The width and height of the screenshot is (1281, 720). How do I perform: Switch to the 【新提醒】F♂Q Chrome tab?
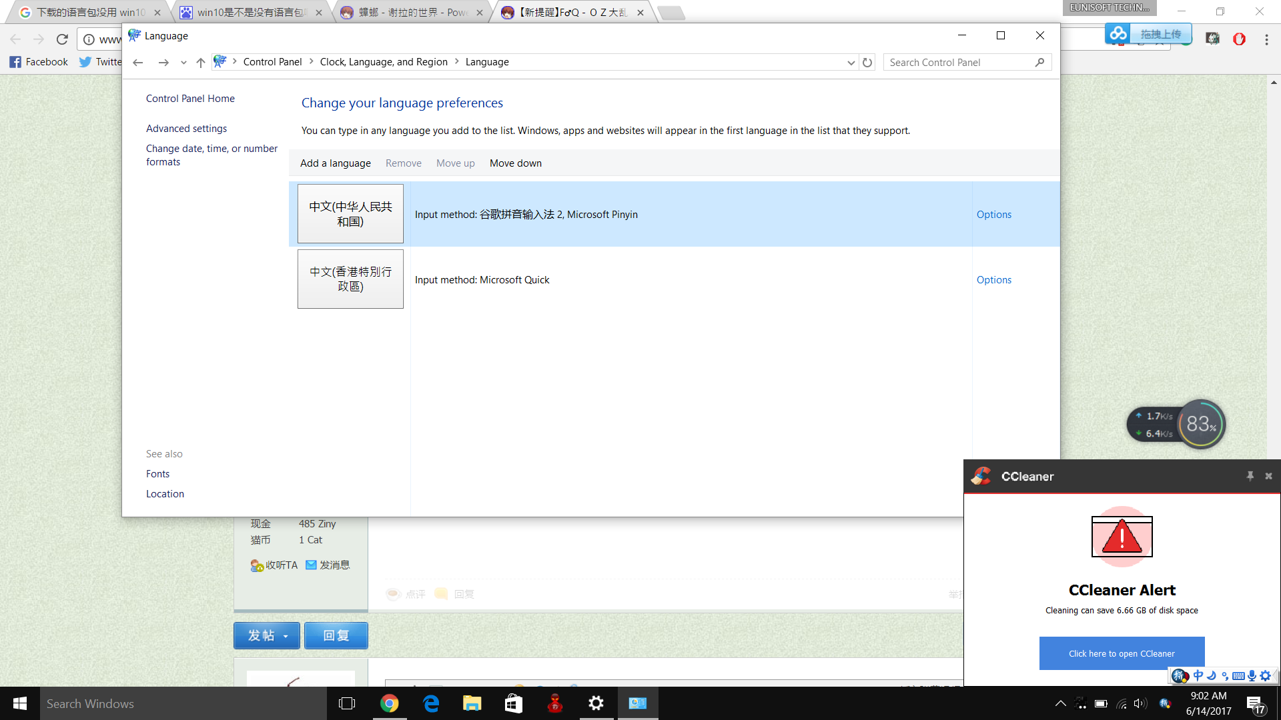pyautogui.click(x=572, y=12)
